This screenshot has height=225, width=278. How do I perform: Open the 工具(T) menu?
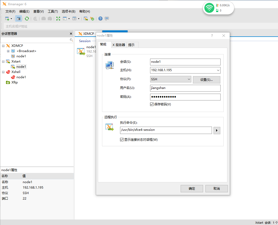(53, 11)
